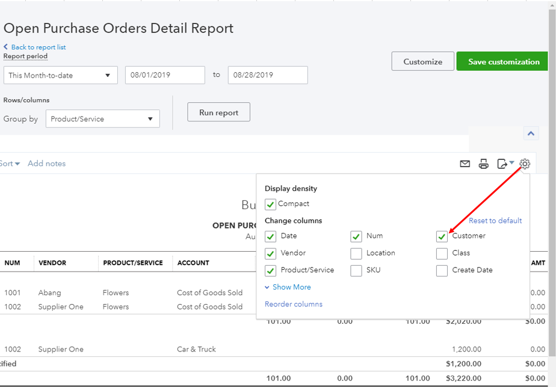Click Add notes link
This screenshot has width=556, height=387.
[47, 163]
